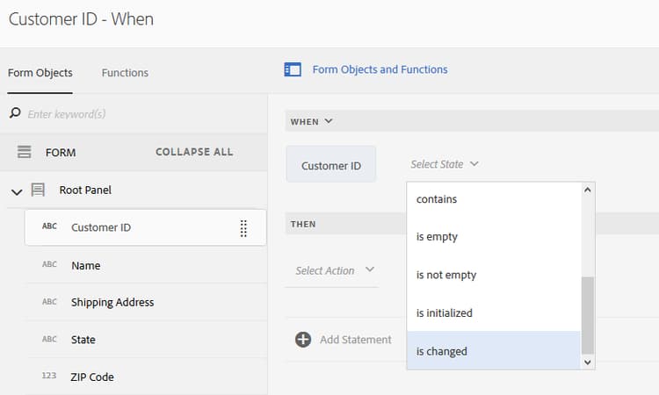This screenshot has height=395, width=659.
Task: Click the Enter keyword(s) search field
Action: coord(132,114)
